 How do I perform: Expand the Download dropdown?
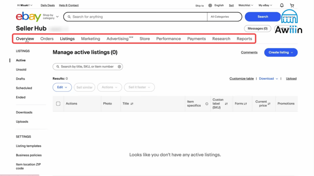point(269,79)
